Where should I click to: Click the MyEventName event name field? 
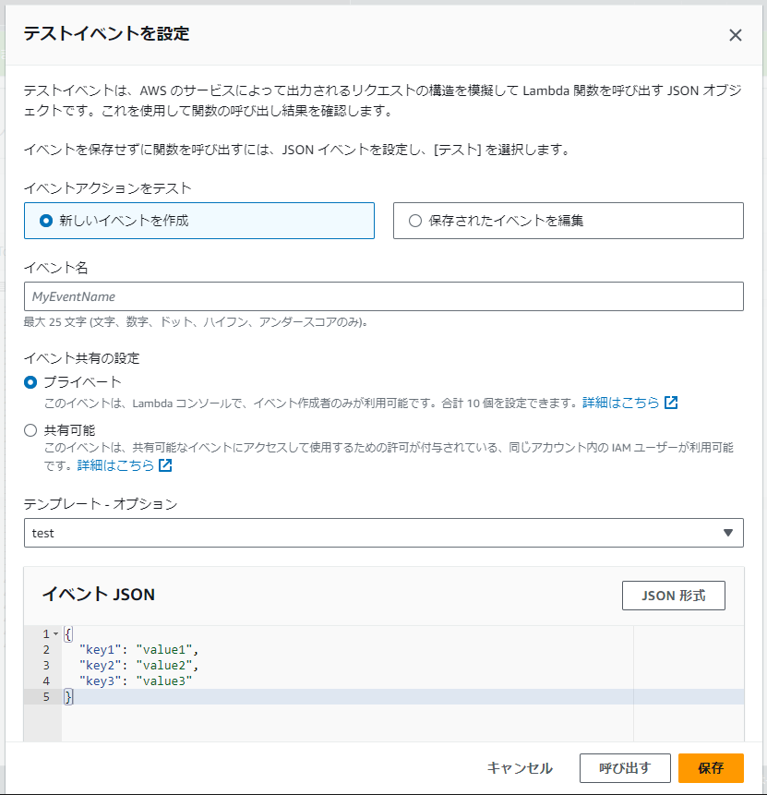tap(383, 296)
